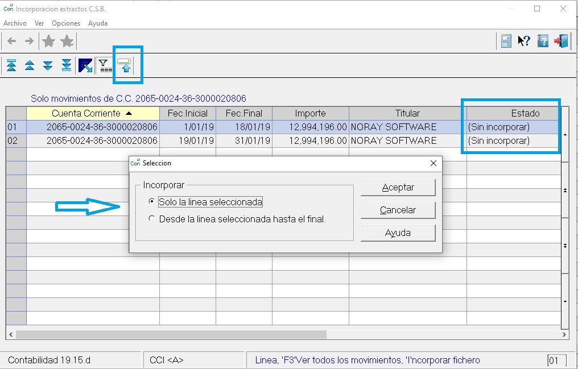Click the first star favorites icon

pos(49,41)
